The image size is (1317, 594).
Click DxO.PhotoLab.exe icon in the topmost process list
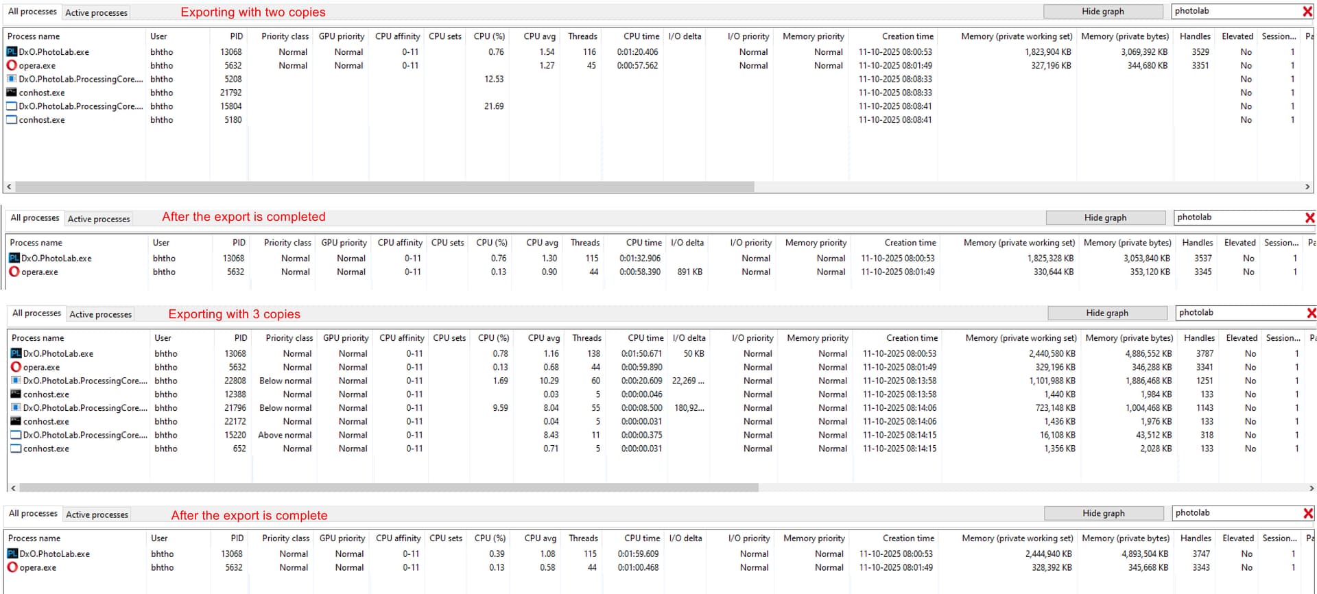(12, 52)
